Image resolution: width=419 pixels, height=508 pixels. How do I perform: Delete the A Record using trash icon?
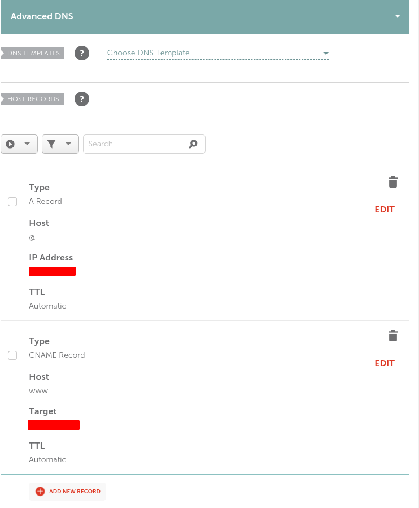[393, 182]
